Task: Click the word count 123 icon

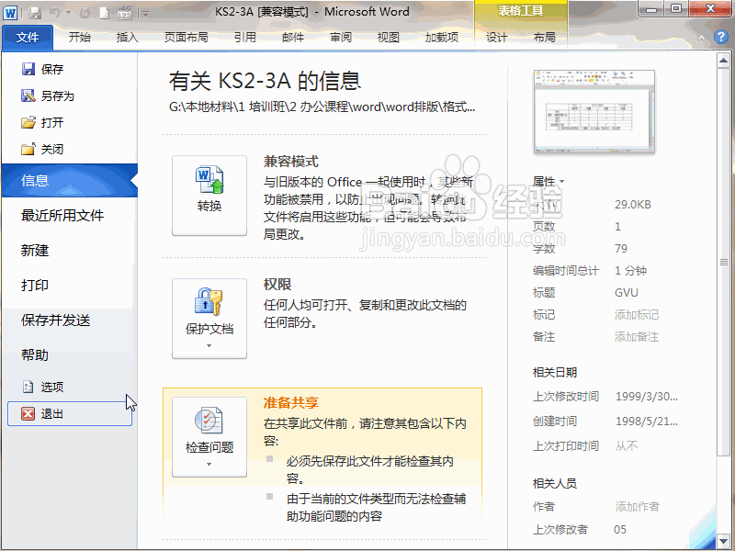Action: click(x=124, y=13)
